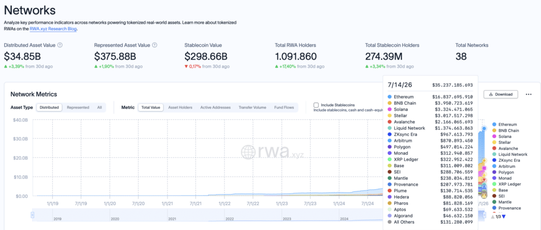Click the $375.88B represented asset value

(x=115, y=56)
